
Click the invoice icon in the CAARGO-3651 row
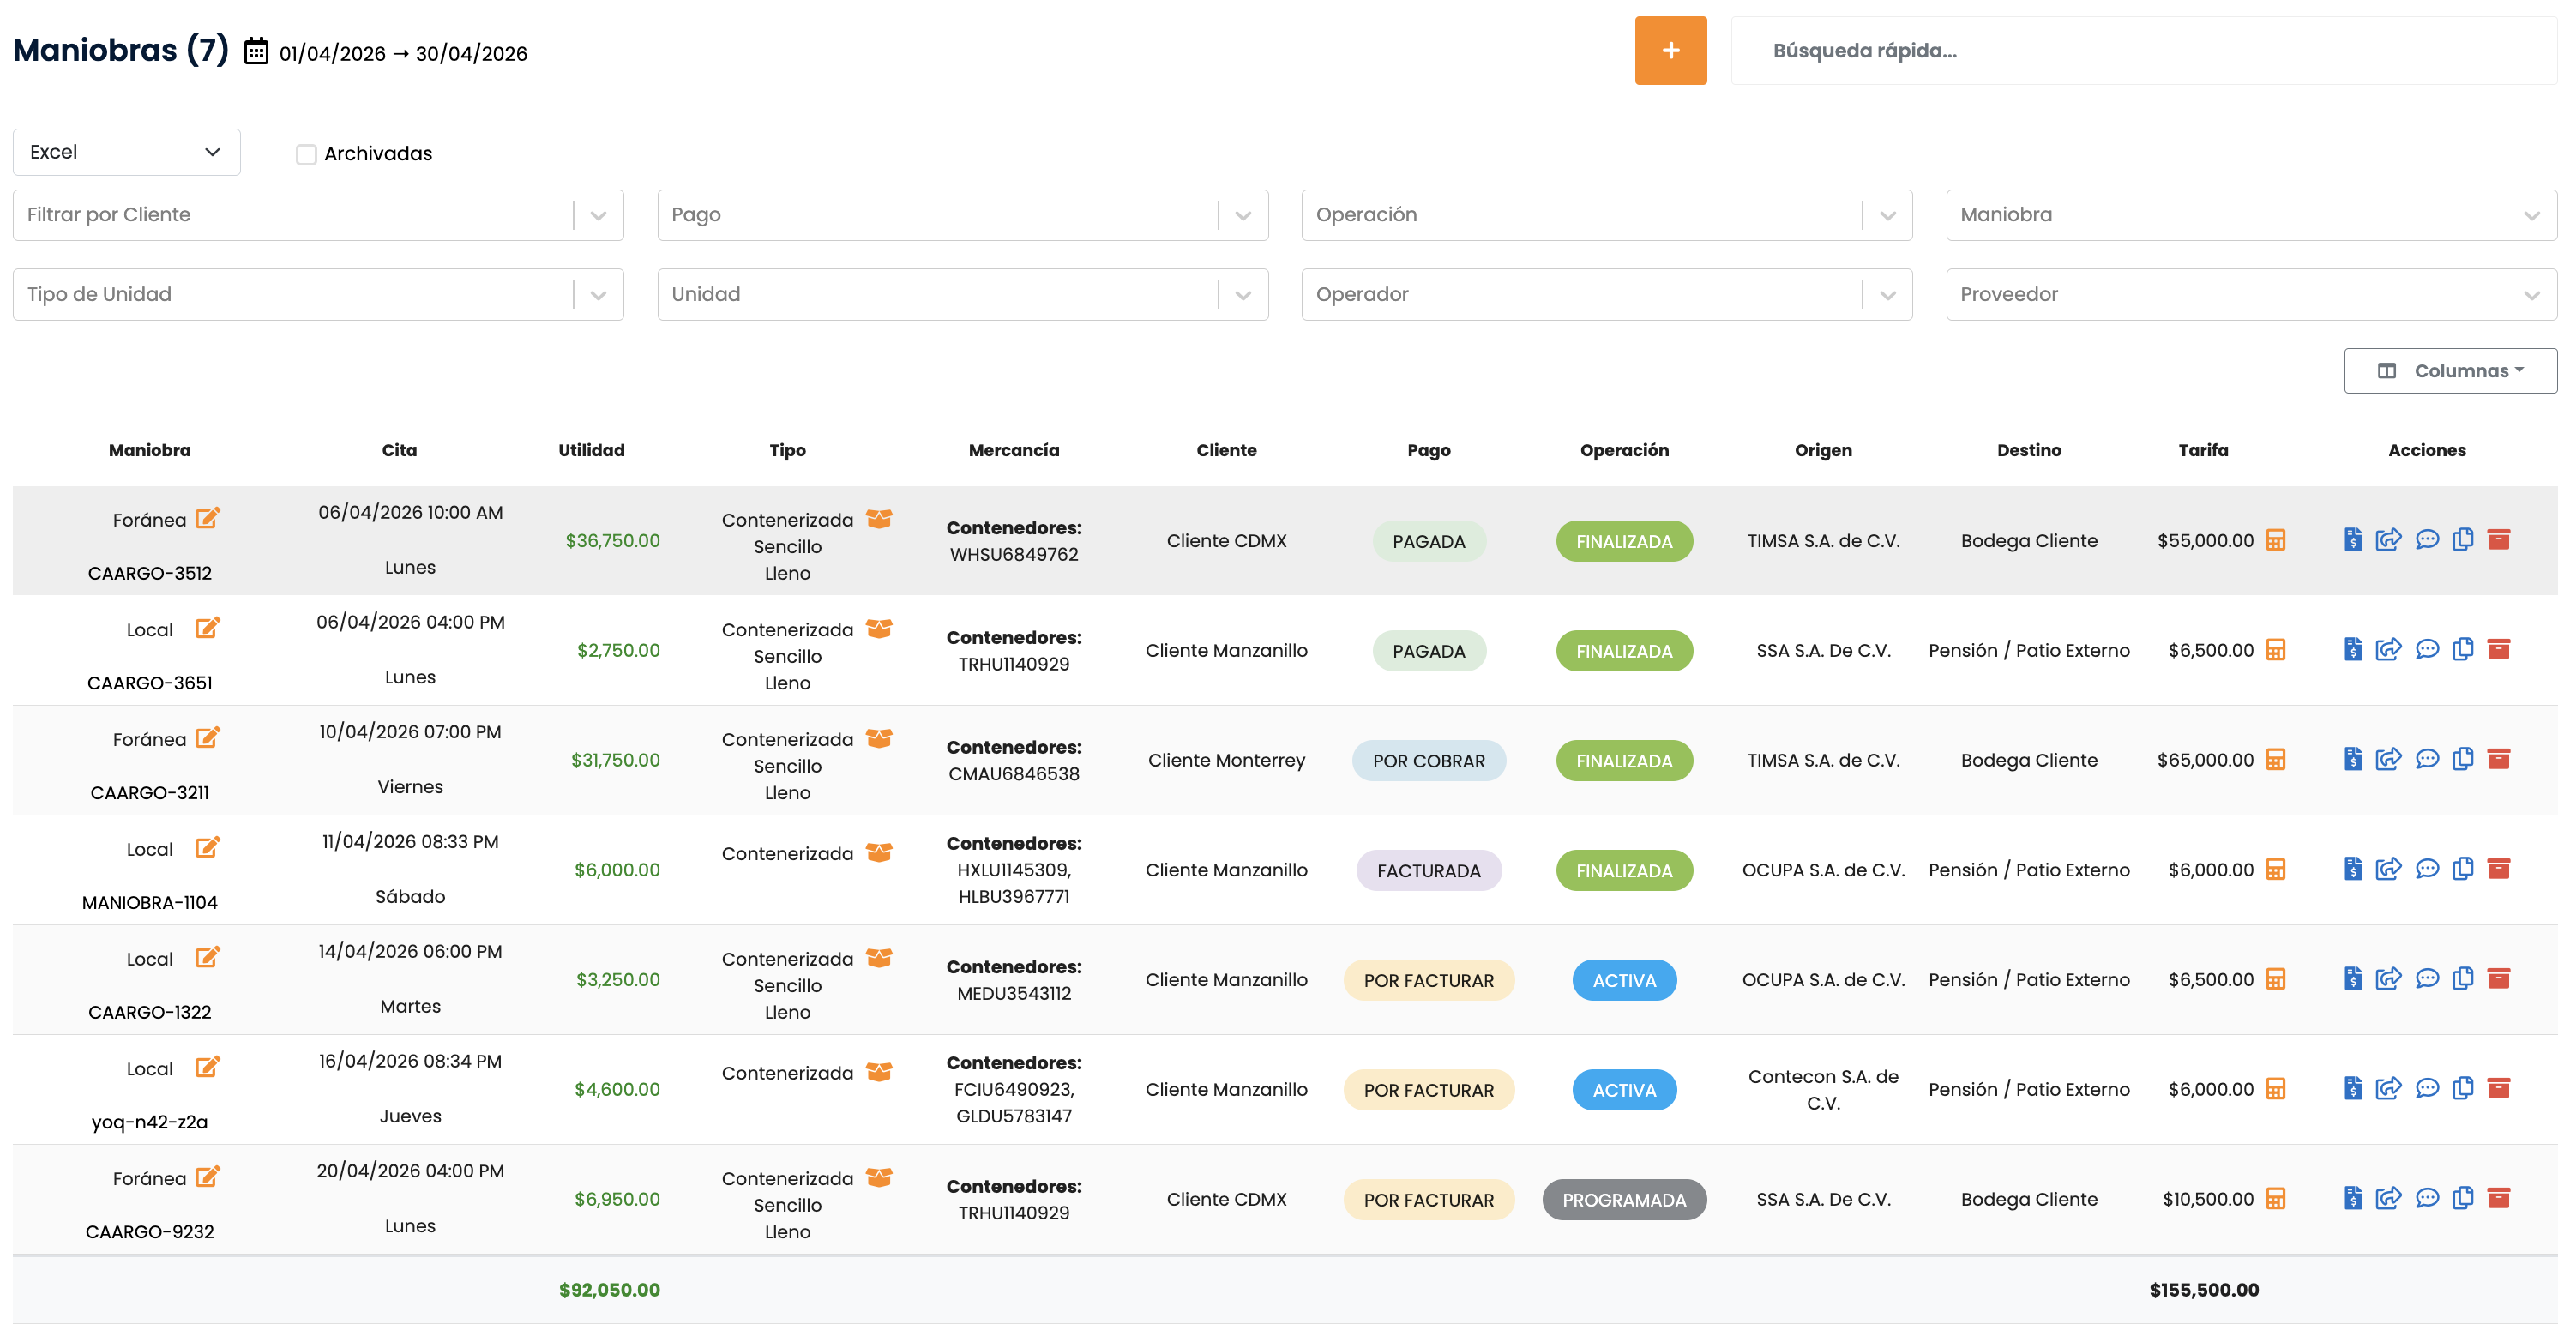[x=2352, y=650]
